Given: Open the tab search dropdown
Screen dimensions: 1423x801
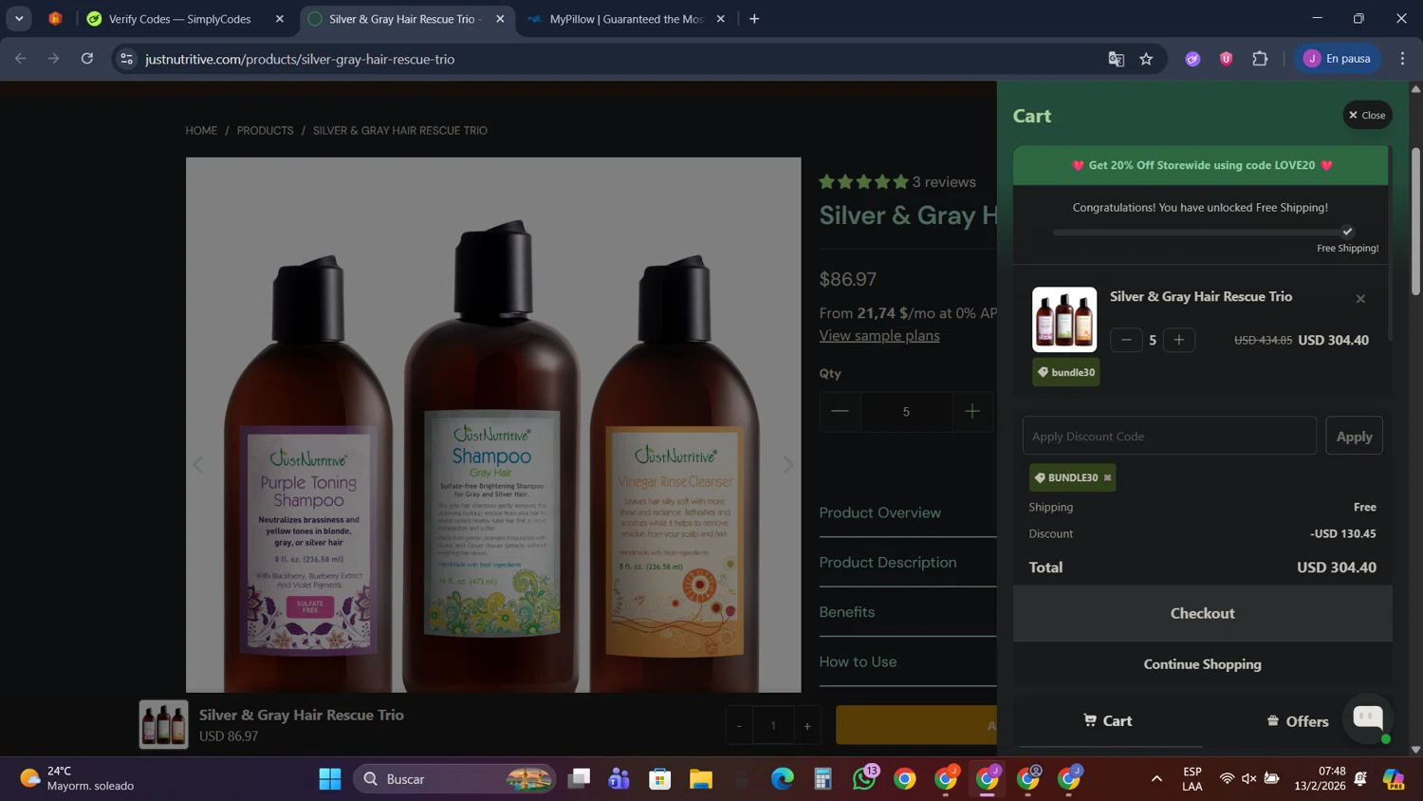Looking at the screenshot, I should (19, 19).
